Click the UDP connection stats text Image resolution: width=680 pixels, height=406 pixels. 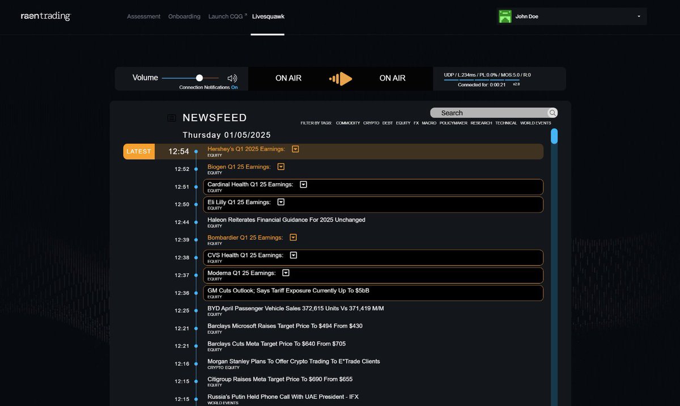point(487,75)
